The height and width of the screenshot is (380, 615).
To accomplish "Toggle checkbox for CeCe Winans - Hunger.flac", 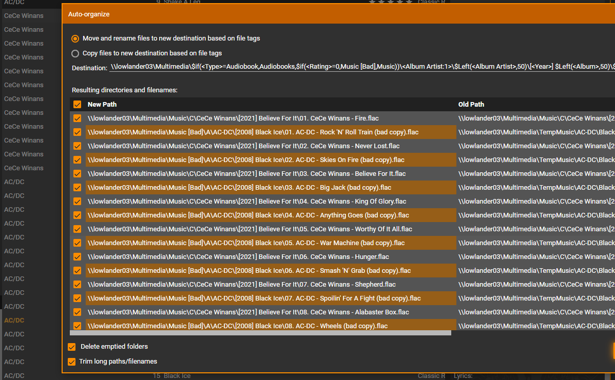I will point(78,257).
